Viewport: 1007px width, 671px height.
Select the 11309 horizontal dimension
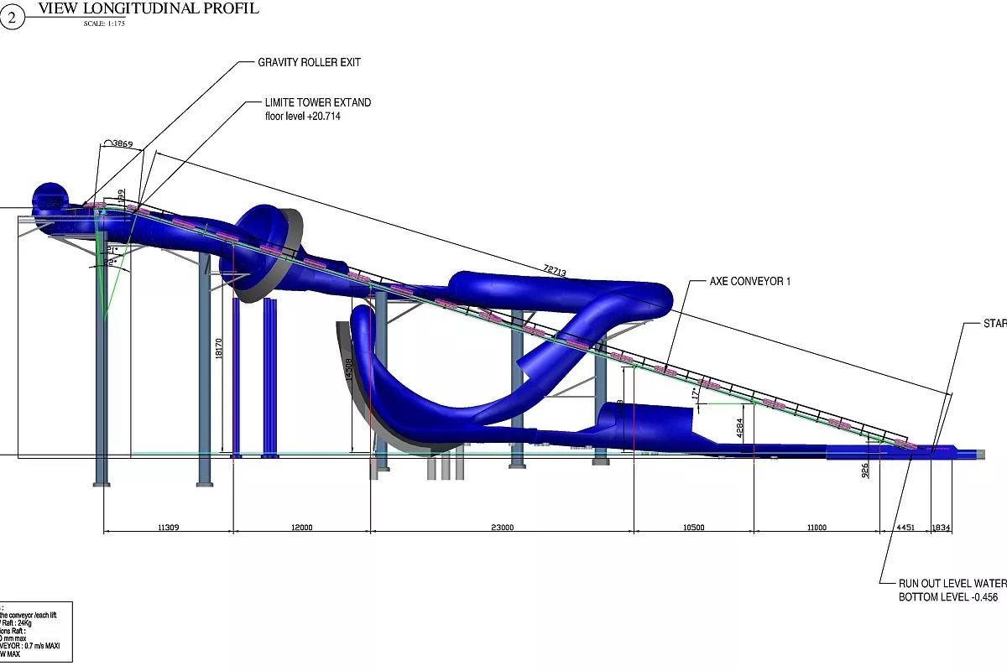(169, 528)
